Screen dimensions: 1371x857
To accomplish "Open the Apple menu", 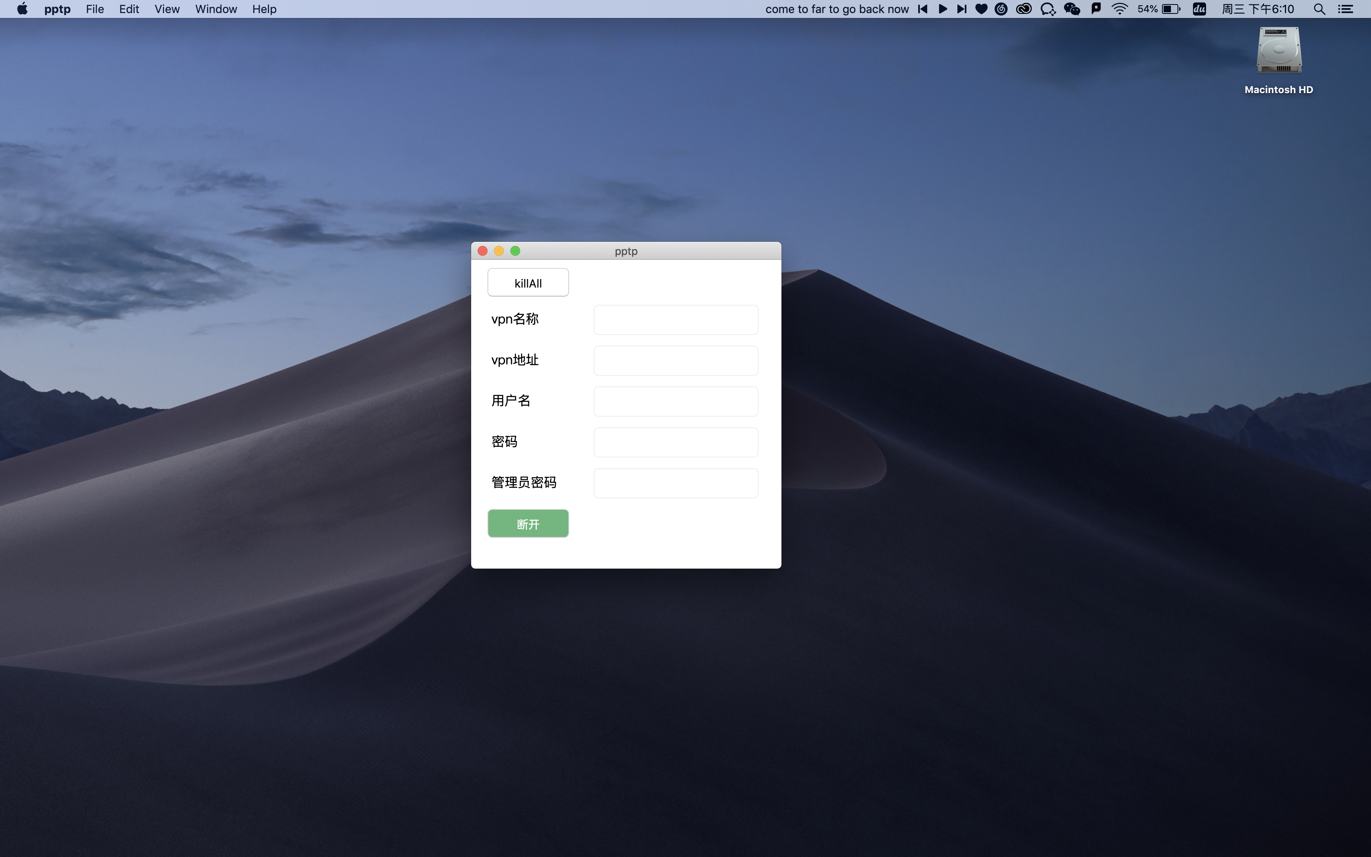I will tap(22, 9).
